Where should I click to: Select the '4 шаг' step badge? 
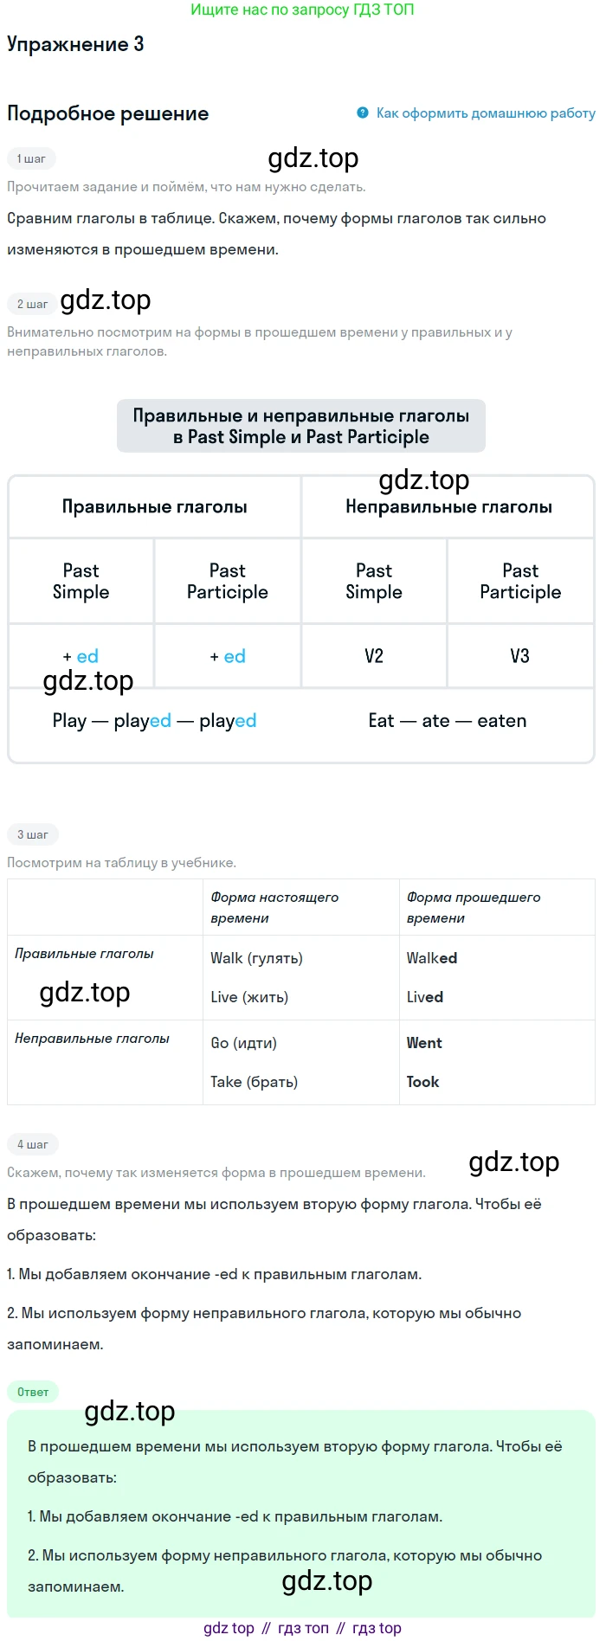click(32, 1144)
